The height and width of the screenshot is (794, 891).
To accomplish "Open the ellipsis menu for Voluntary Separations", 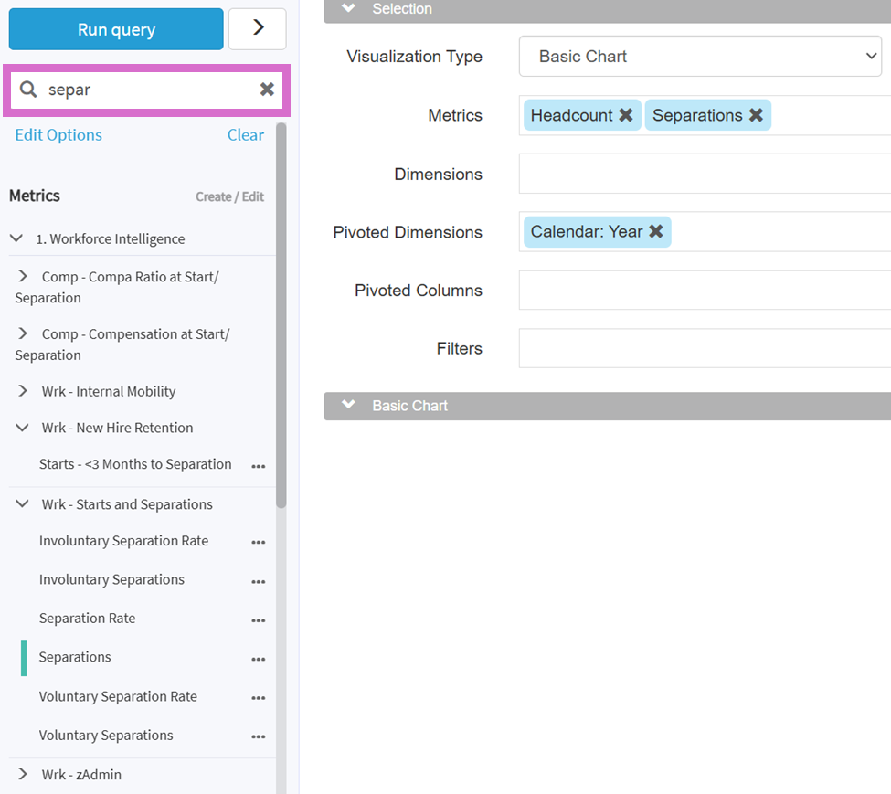I will pyautogui.click(x=259, y=736).
